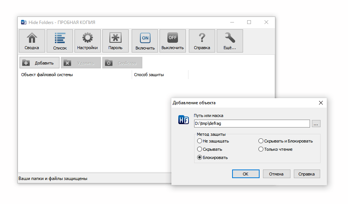This screenshot has width=348, height=204.
Task: Sort by Объект файловой системы column header
Action: [75, 75]
